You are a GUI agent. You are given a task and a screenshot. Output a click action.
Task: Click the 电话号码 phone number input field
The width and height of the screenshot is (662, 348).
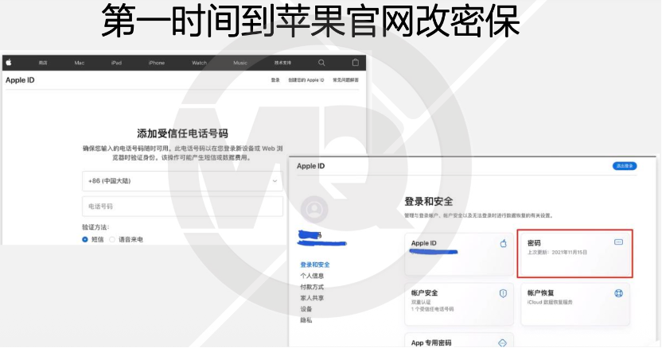[x=182, y=206]
